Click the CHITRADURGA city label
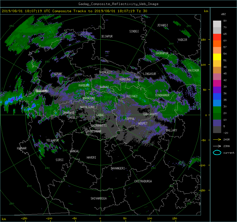Image resolution: width=237 pixels, height=222 pixels. (143, 181)
